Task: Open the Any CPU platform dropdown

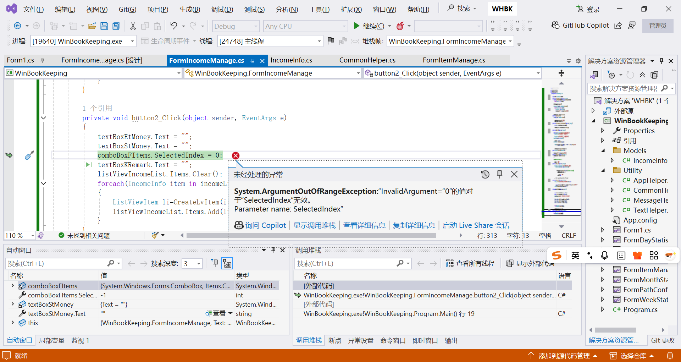Action: [x=305, y=26]
